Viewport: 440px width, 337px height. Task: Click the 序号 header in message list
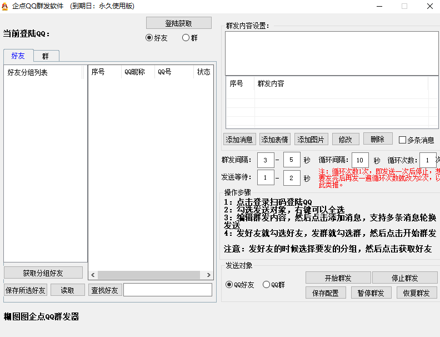click(x=240, y=83)
